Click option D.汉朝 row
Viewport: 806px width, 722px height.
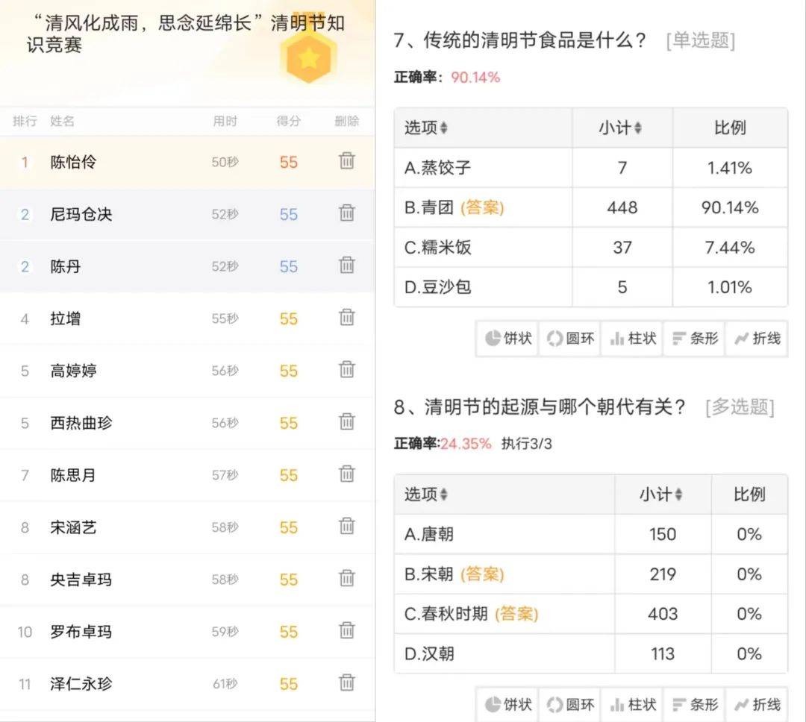click(x=590, y=653)
